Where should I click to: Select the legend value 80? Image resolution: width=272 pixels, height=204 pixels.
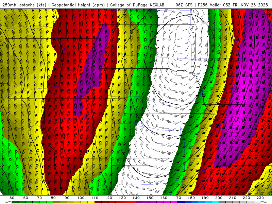(x=53, y=198)
